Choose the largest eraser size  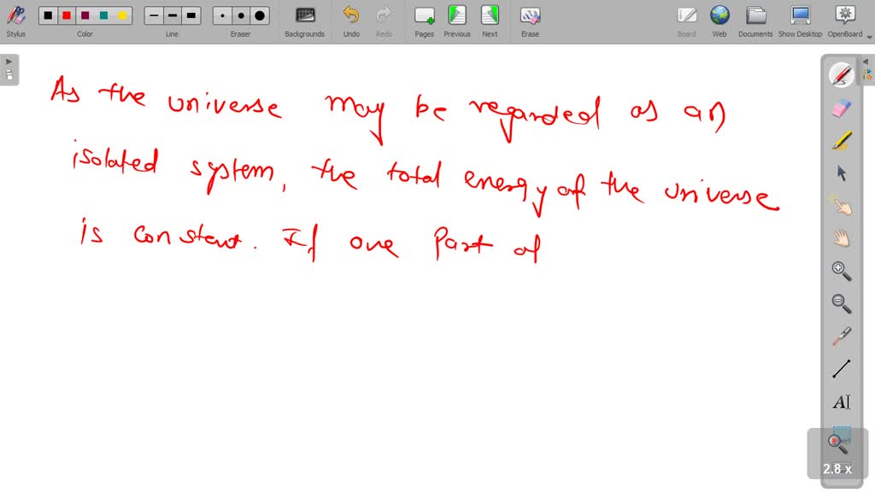pyautogui.click(x=258, y=15)
